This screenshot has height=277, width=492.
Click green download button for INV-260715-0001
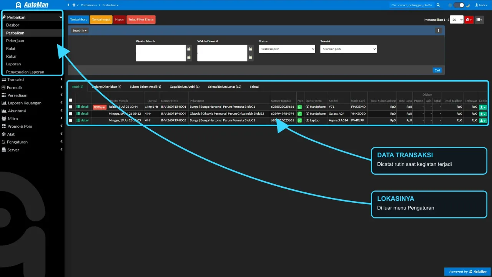pyautogui.click(x=483, y=107)
